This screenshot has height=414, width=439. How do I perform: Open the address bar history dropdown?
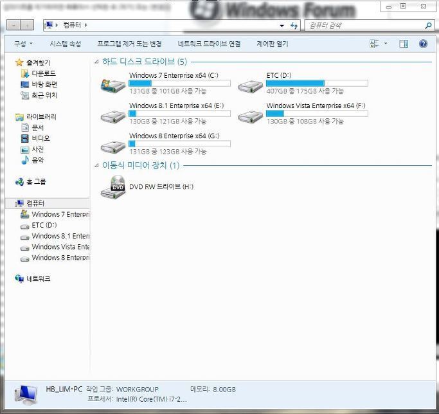[x=282, y=26]
